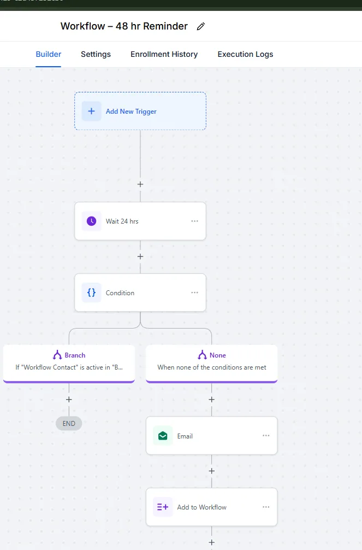Open the Add to Workflow action card
The width and height of the screenshot is (362, 550).
coord(212,507)
